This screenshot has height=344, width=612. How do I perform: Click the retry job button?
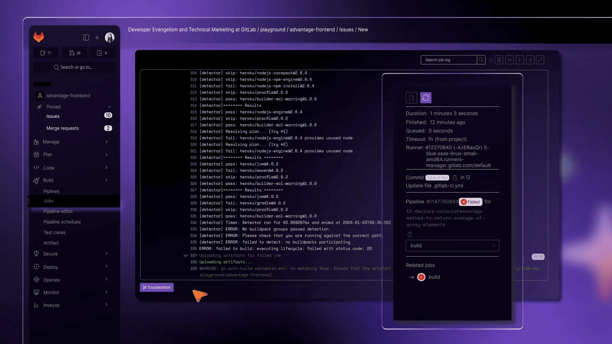click(426, 98)
